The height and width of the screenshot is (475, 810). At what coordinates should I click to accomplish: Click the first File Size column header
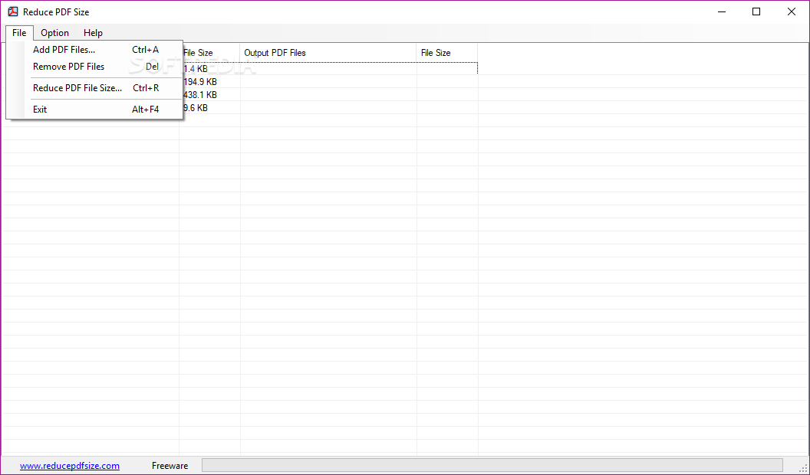[211, 53]
